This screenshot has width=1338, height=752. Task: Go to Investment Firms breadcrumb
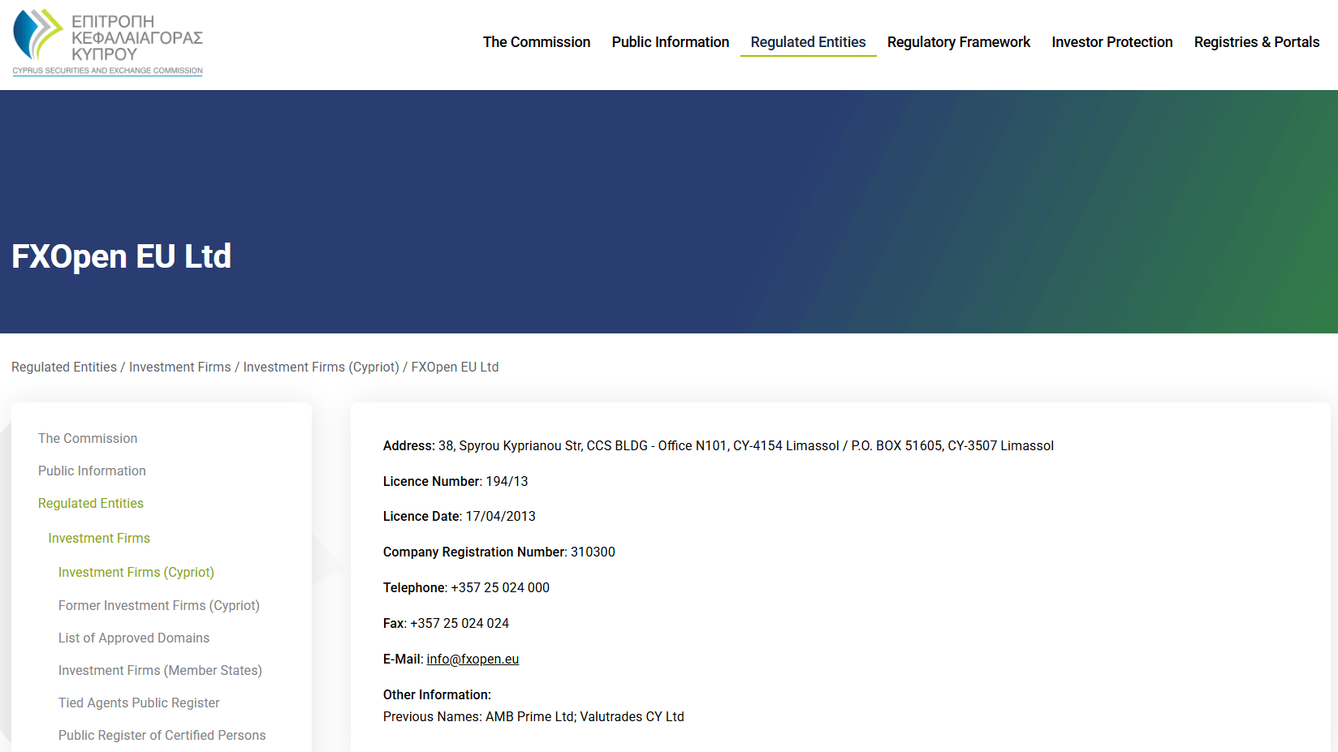pos(180,367)
